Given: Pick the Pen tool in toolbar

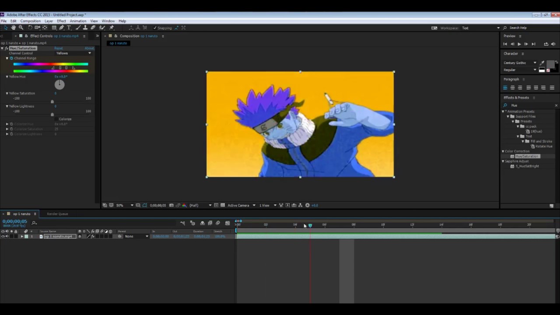Looking at the screenshot, I should [62, 28].
